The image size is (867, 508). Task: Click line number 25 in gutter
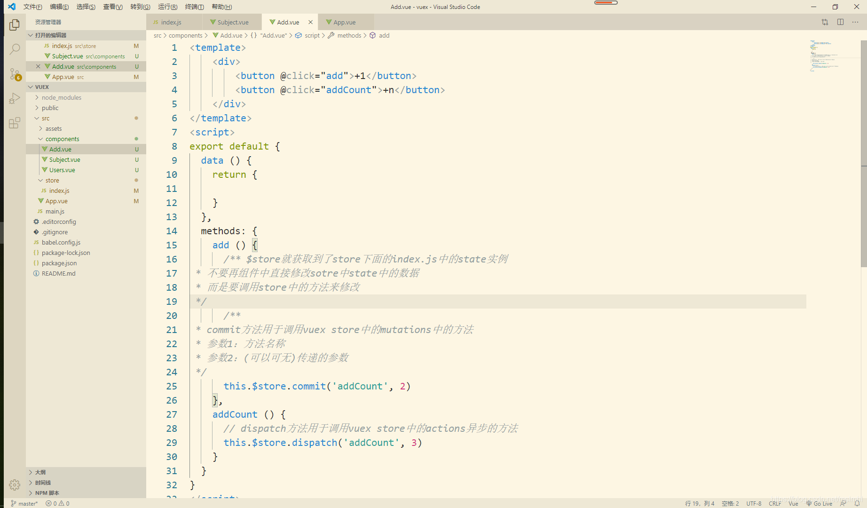(171, 386)
